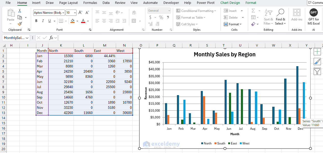Toggle left alignment
The image size is (323, 153).
point(97,21)
